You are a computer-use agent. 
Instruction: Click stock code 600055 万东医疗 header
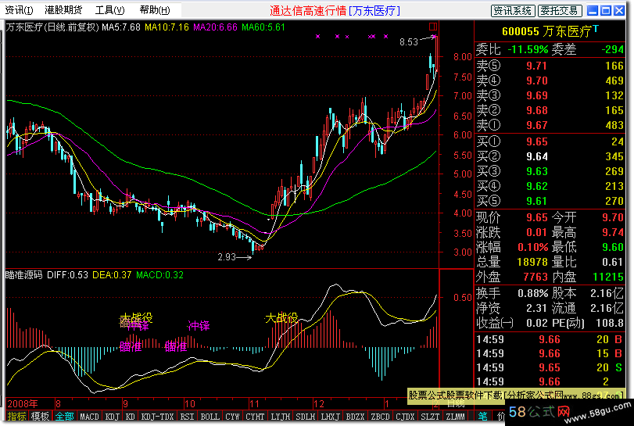546,31
